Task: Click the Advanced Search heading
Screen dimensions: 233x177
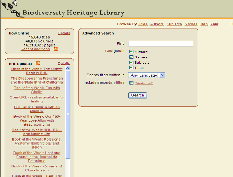Action: pyautogui.click(x=98, y=33)
